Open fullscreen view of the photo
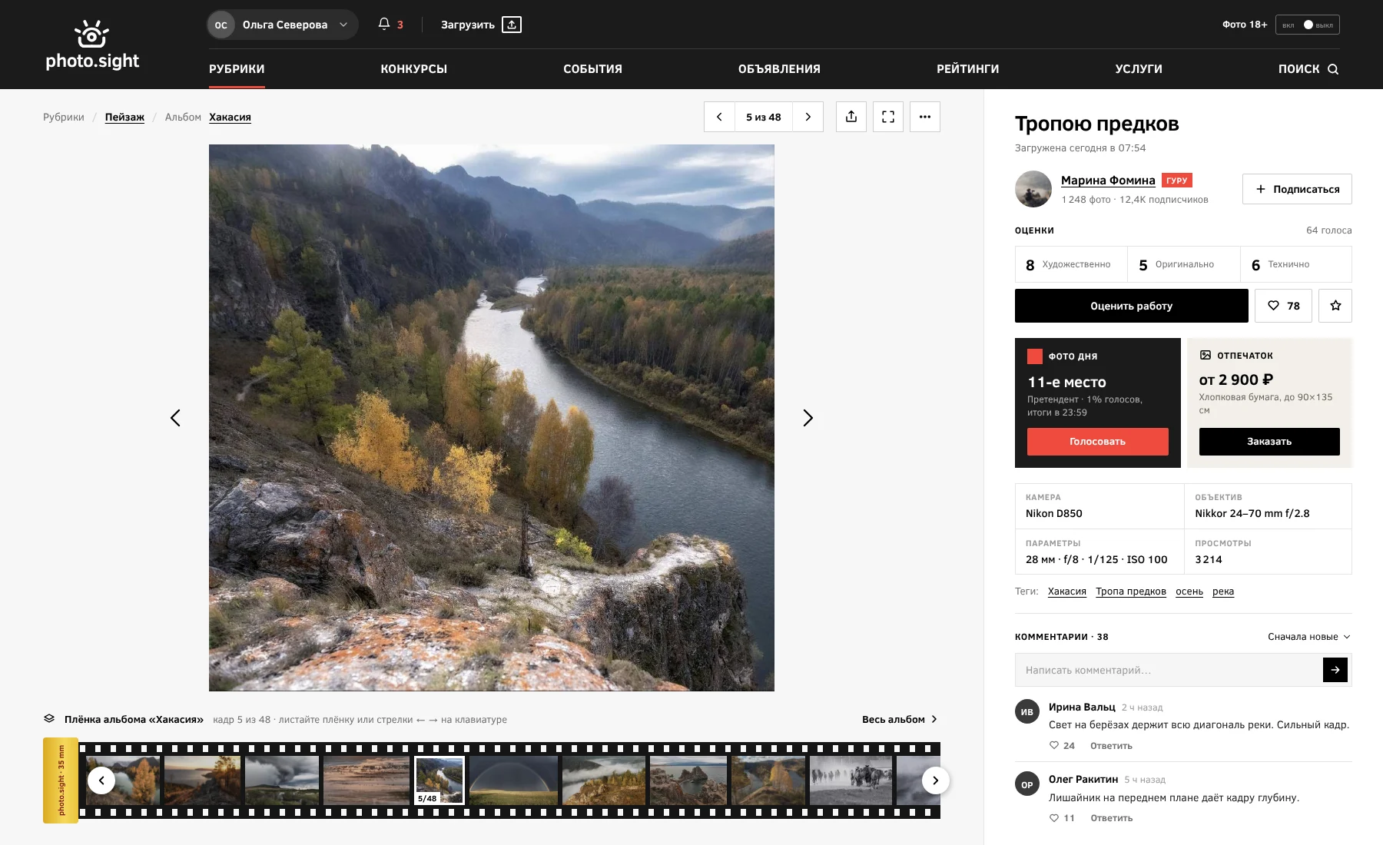 tap(888, 117)
